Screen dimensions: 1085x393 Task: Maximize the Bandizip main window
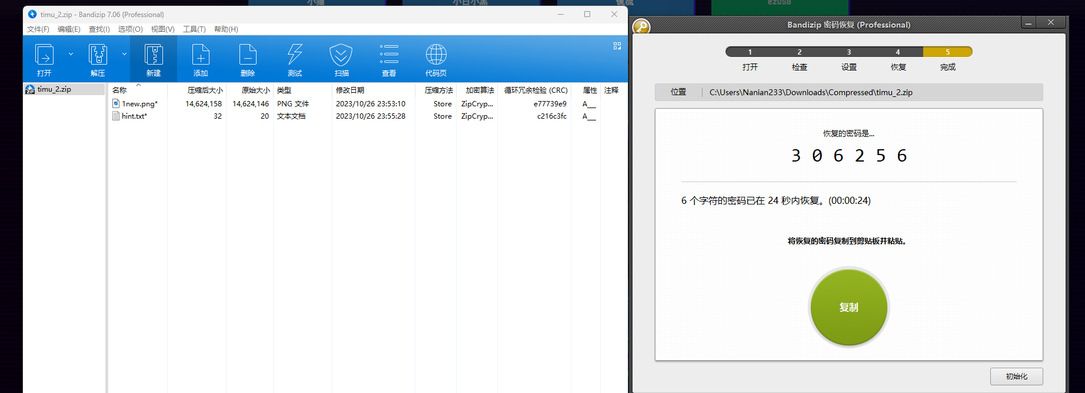tap(587, 14)
